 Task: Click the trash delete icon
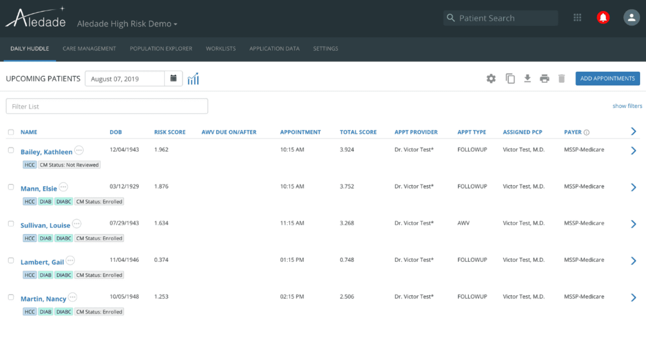coord(562,79)
